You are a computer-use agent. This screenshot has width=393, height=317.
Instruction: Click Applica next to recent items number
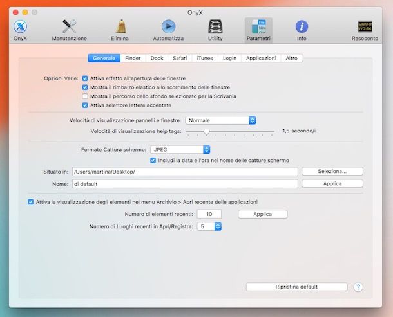coord(262,214)
